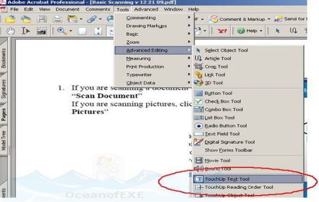Open the Window menu

(173, 10)
